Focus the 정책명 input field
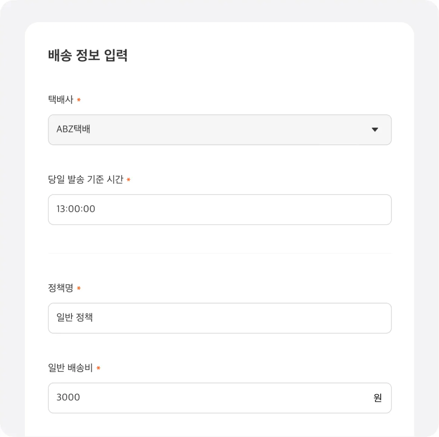 click(219, 318)
